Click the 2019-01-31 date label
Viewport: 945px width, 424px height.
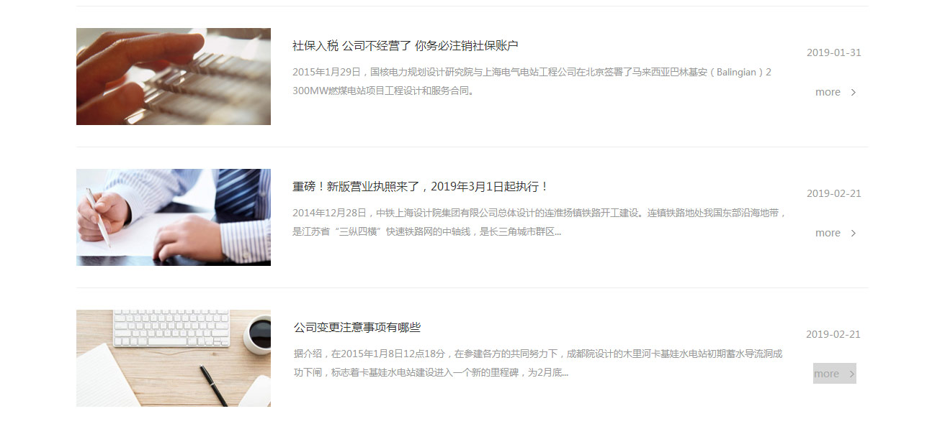pyautogui.click(x=833, y=52)
